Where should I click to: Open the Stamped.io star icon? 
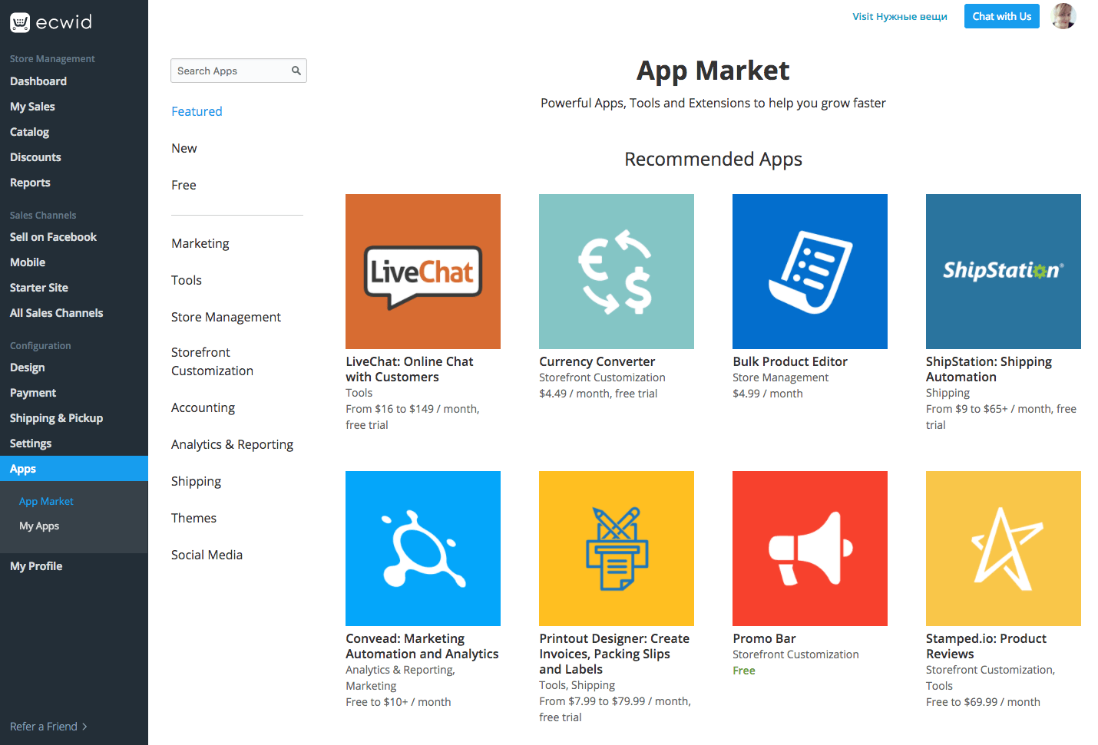1004,549
